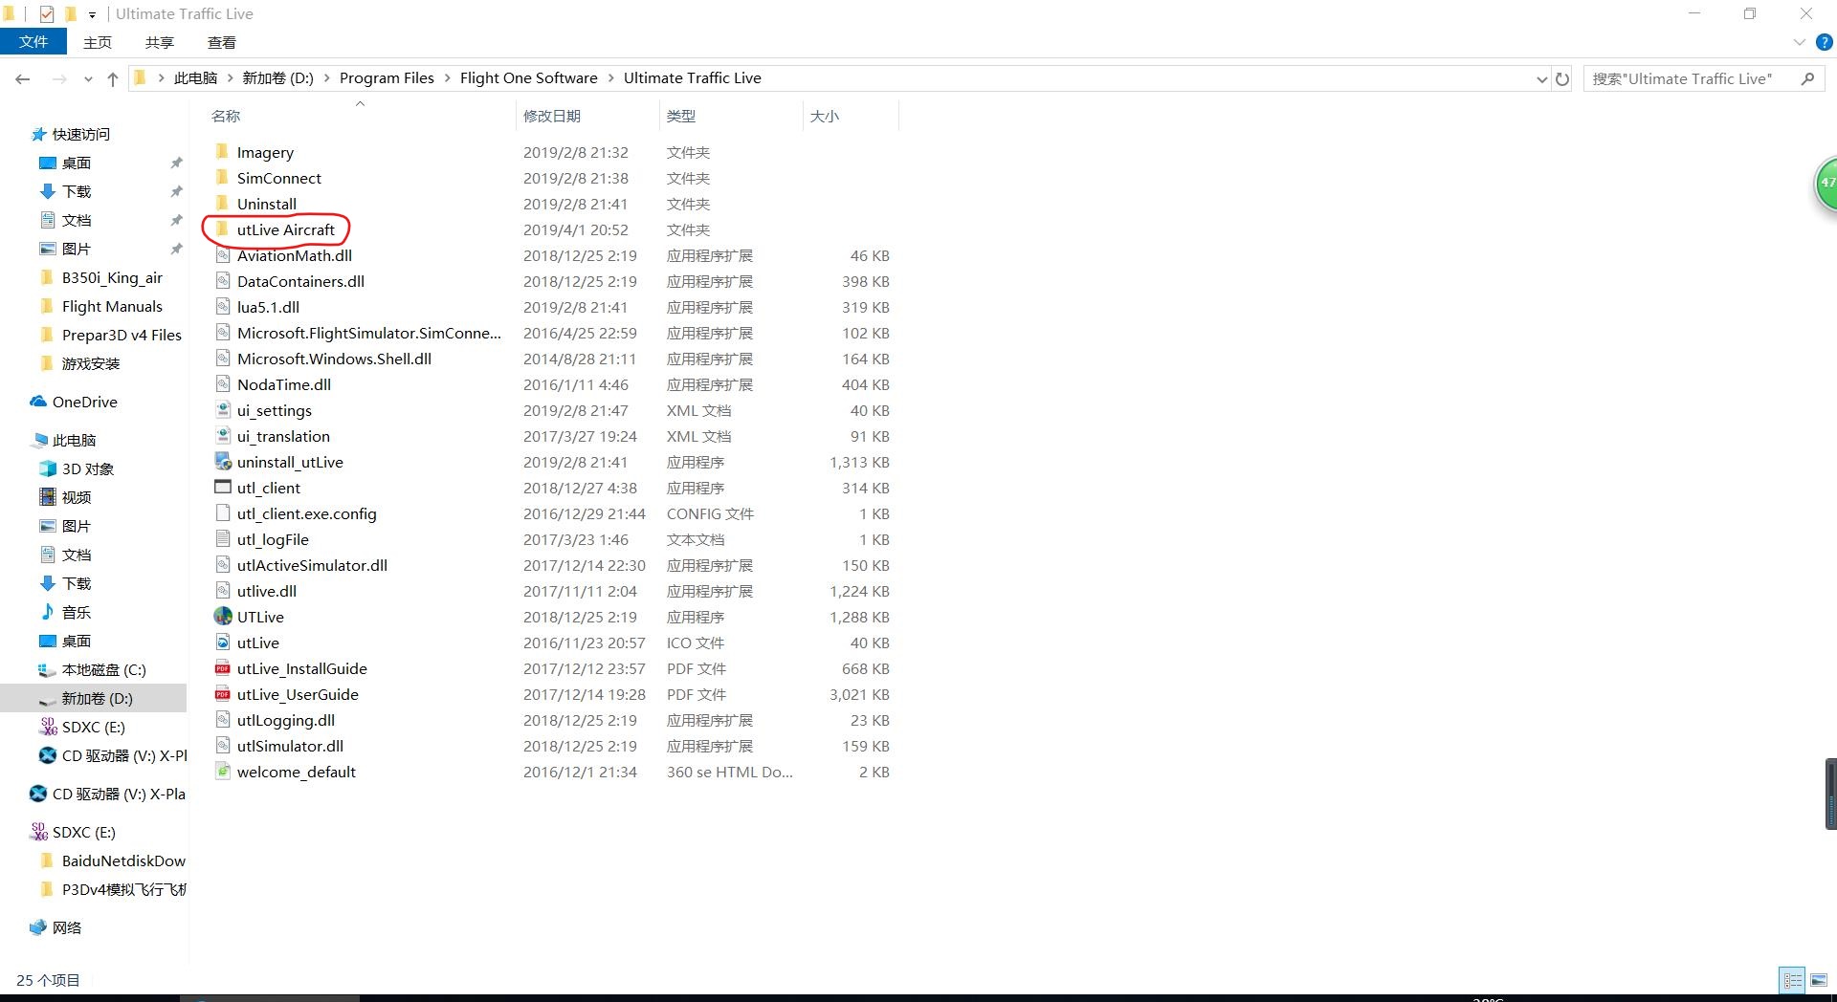Expand the ribbon using the chevron
The image size is (1837, 1002).
pos(1799,42)
